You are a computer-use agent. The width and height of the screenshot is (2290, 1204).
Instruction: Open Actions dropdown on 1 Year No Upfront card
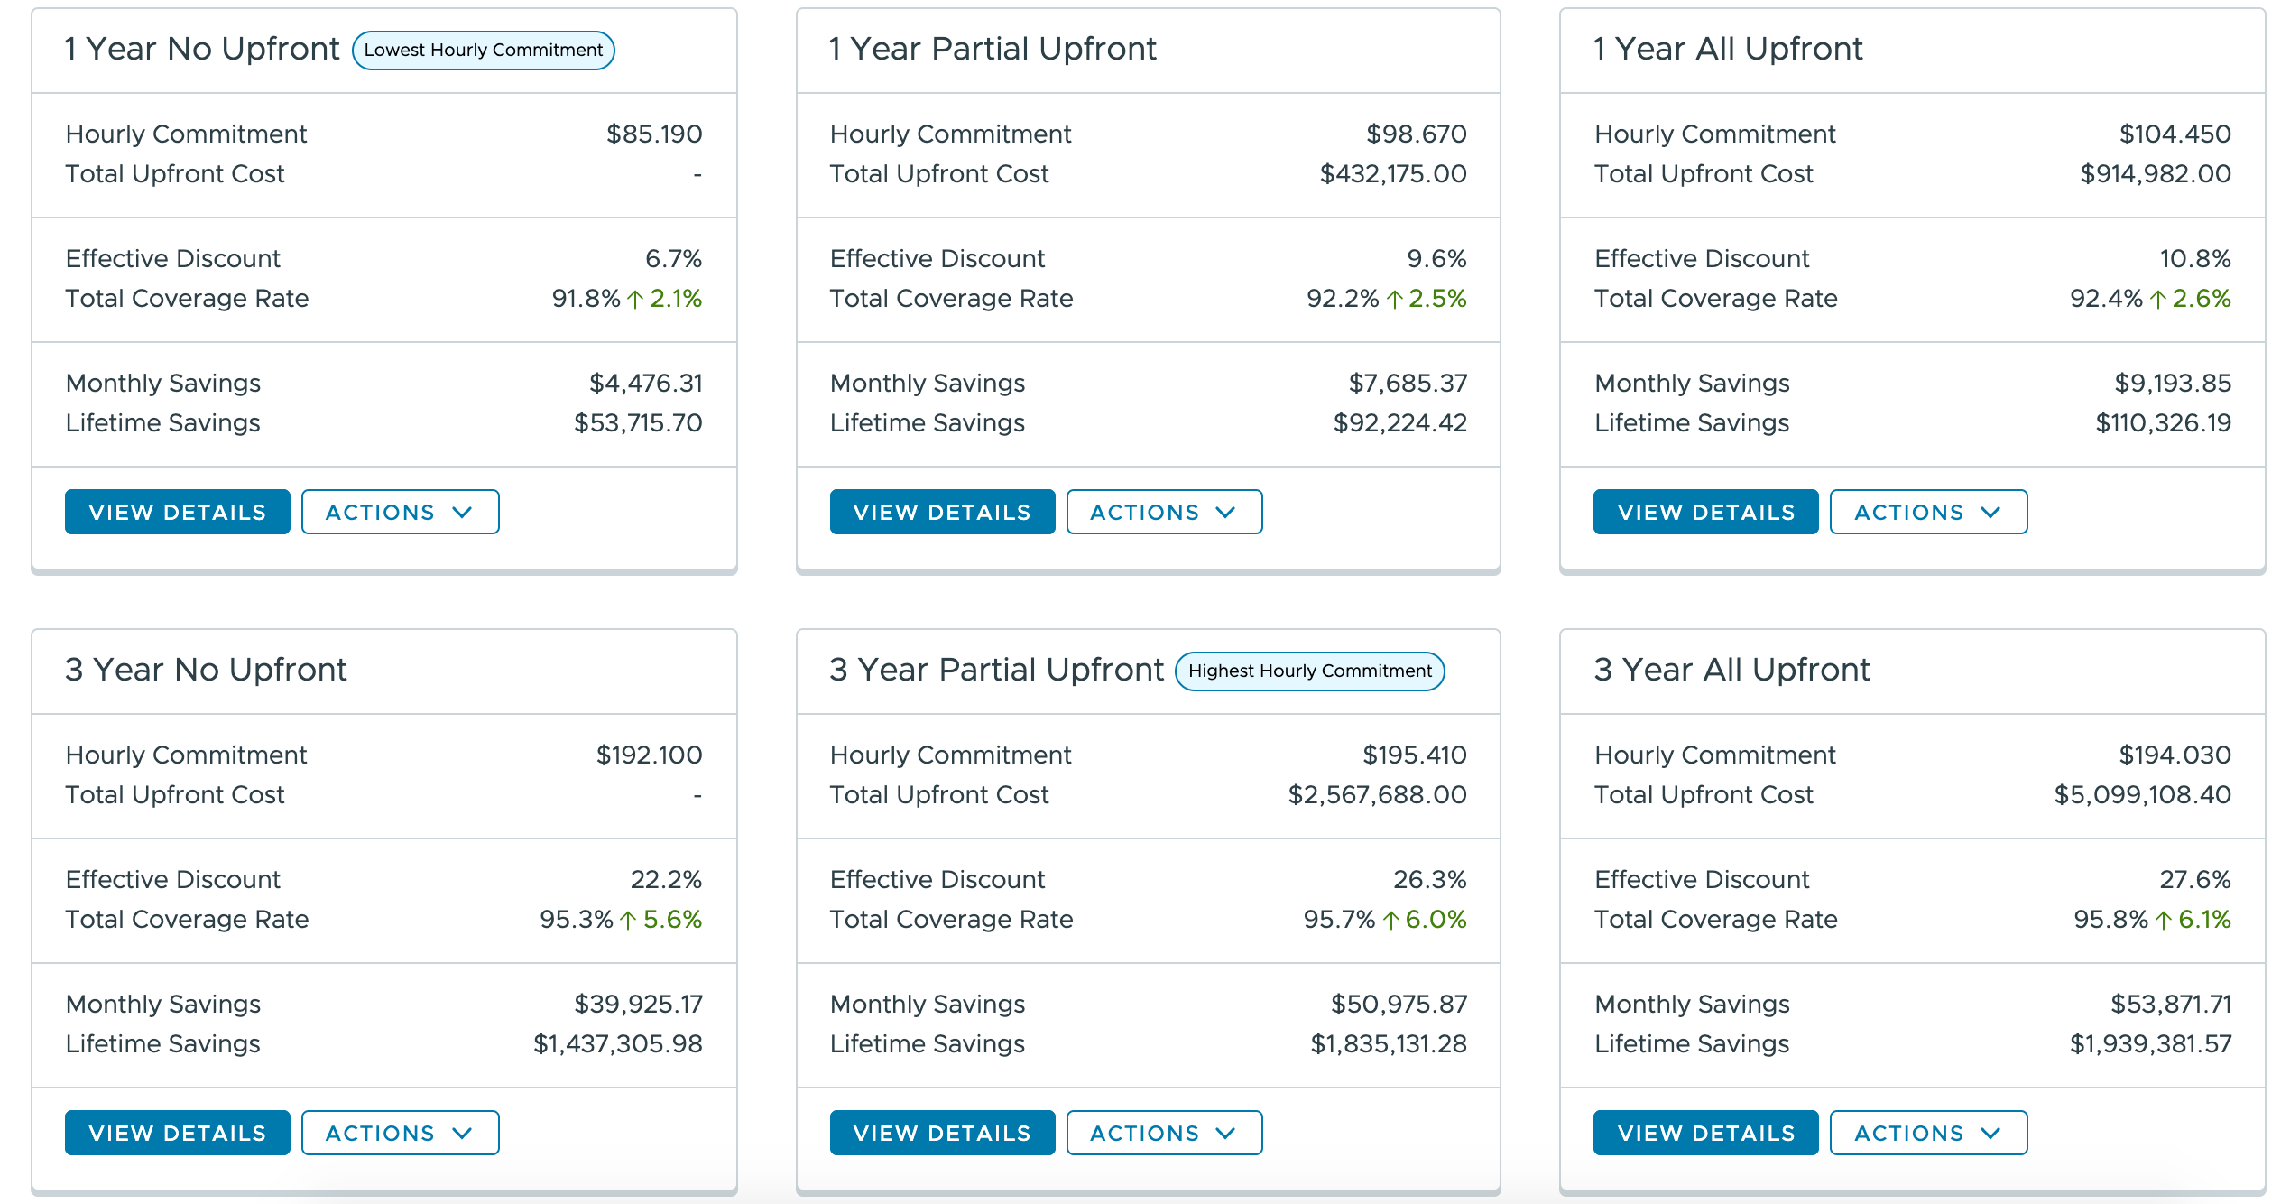click(399, 512)
